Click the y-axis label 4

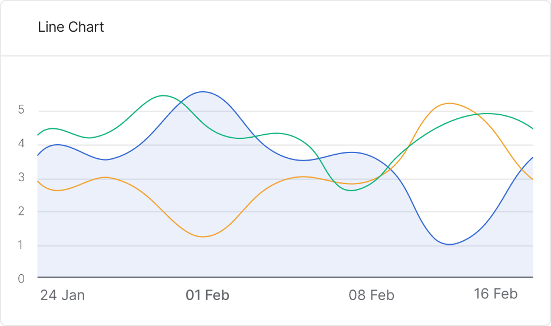point(21,144)
